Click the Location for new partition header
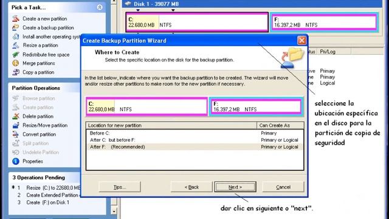The width and height of the screenshot is (389, 219). pos(171,125)
